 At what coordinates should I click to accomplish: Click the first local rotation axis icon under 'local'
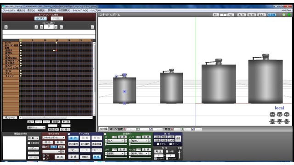pos(272,114)
